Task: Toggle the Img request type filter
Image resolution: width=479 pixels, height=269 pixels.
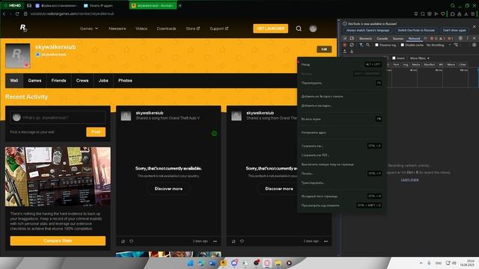Action: click(406, 64)
